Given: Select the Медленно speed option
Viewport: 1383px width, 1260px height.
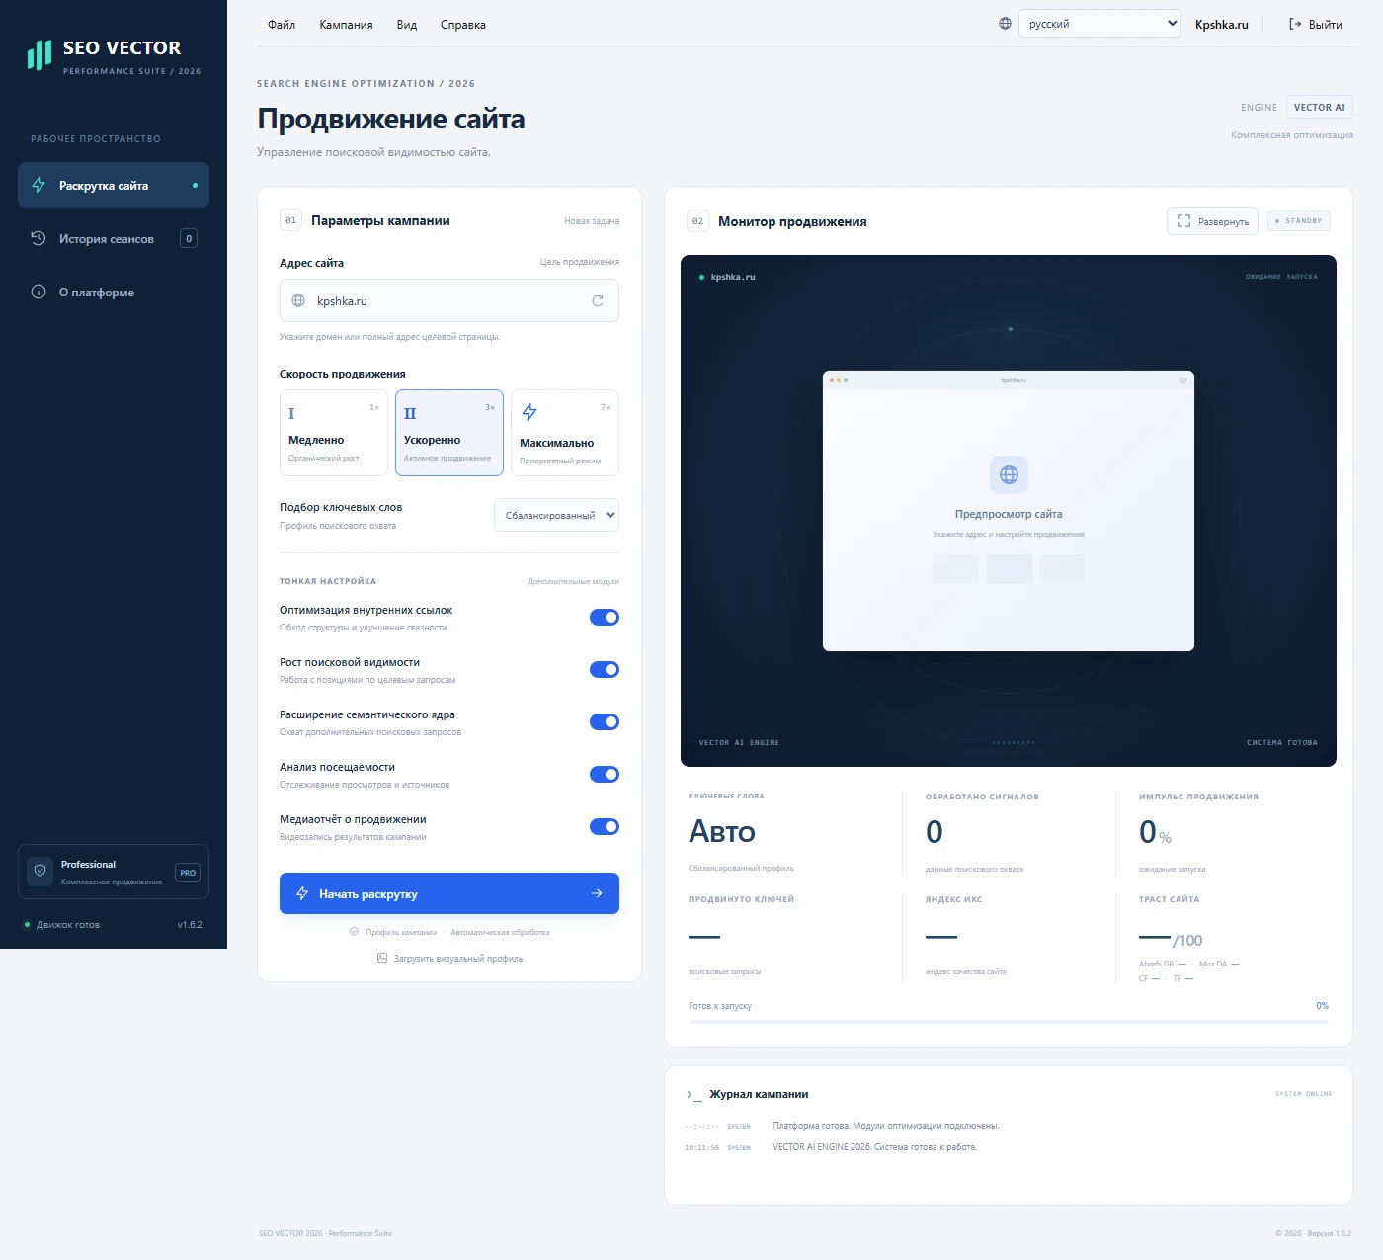Looking at the screenshot, I should [x=334, y=433].
